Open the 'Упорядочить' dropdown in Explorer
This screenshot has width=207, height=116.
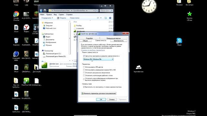click(x=47, y=18)
